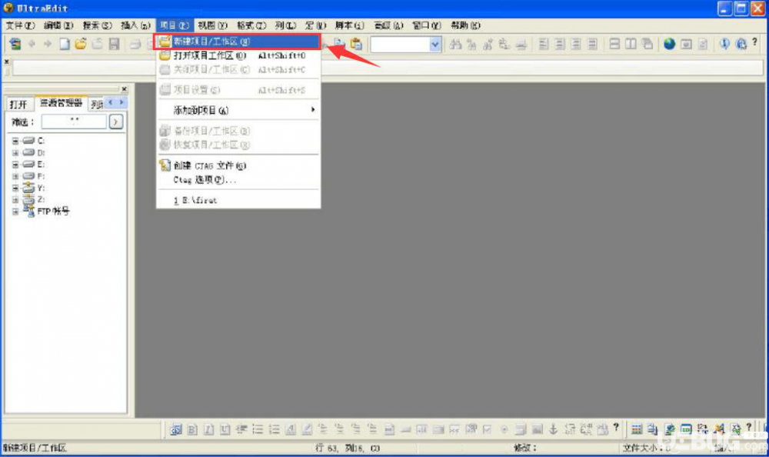Click the 筛选 filter input field
769x457 pixels.
74,122
